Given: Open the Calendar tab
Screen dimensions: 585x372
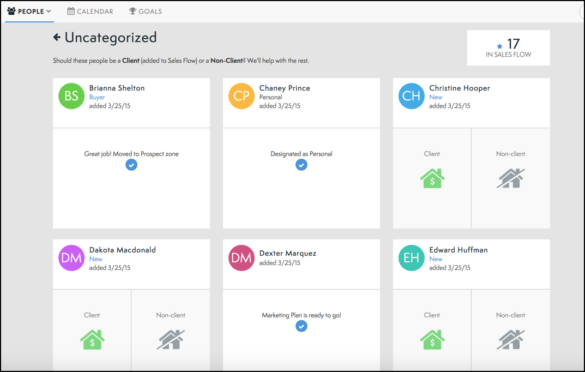Looking at the screenshot, I should click(x=91, y=11).
